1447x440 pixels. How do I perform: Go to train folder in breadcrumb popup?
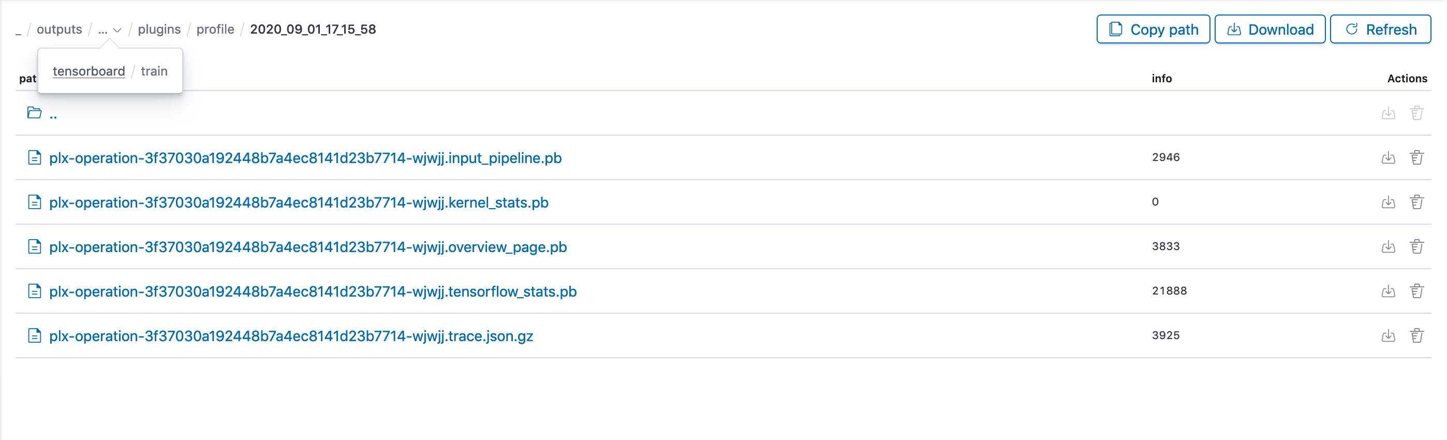tap(154, 71)
